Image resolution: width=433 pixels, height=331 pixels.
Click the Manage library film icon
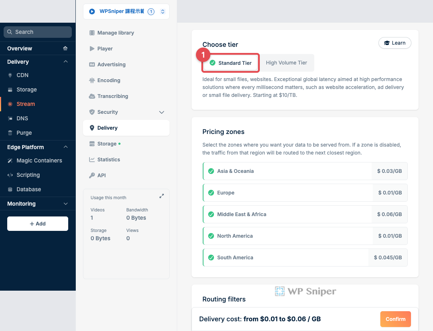[92, 33]
